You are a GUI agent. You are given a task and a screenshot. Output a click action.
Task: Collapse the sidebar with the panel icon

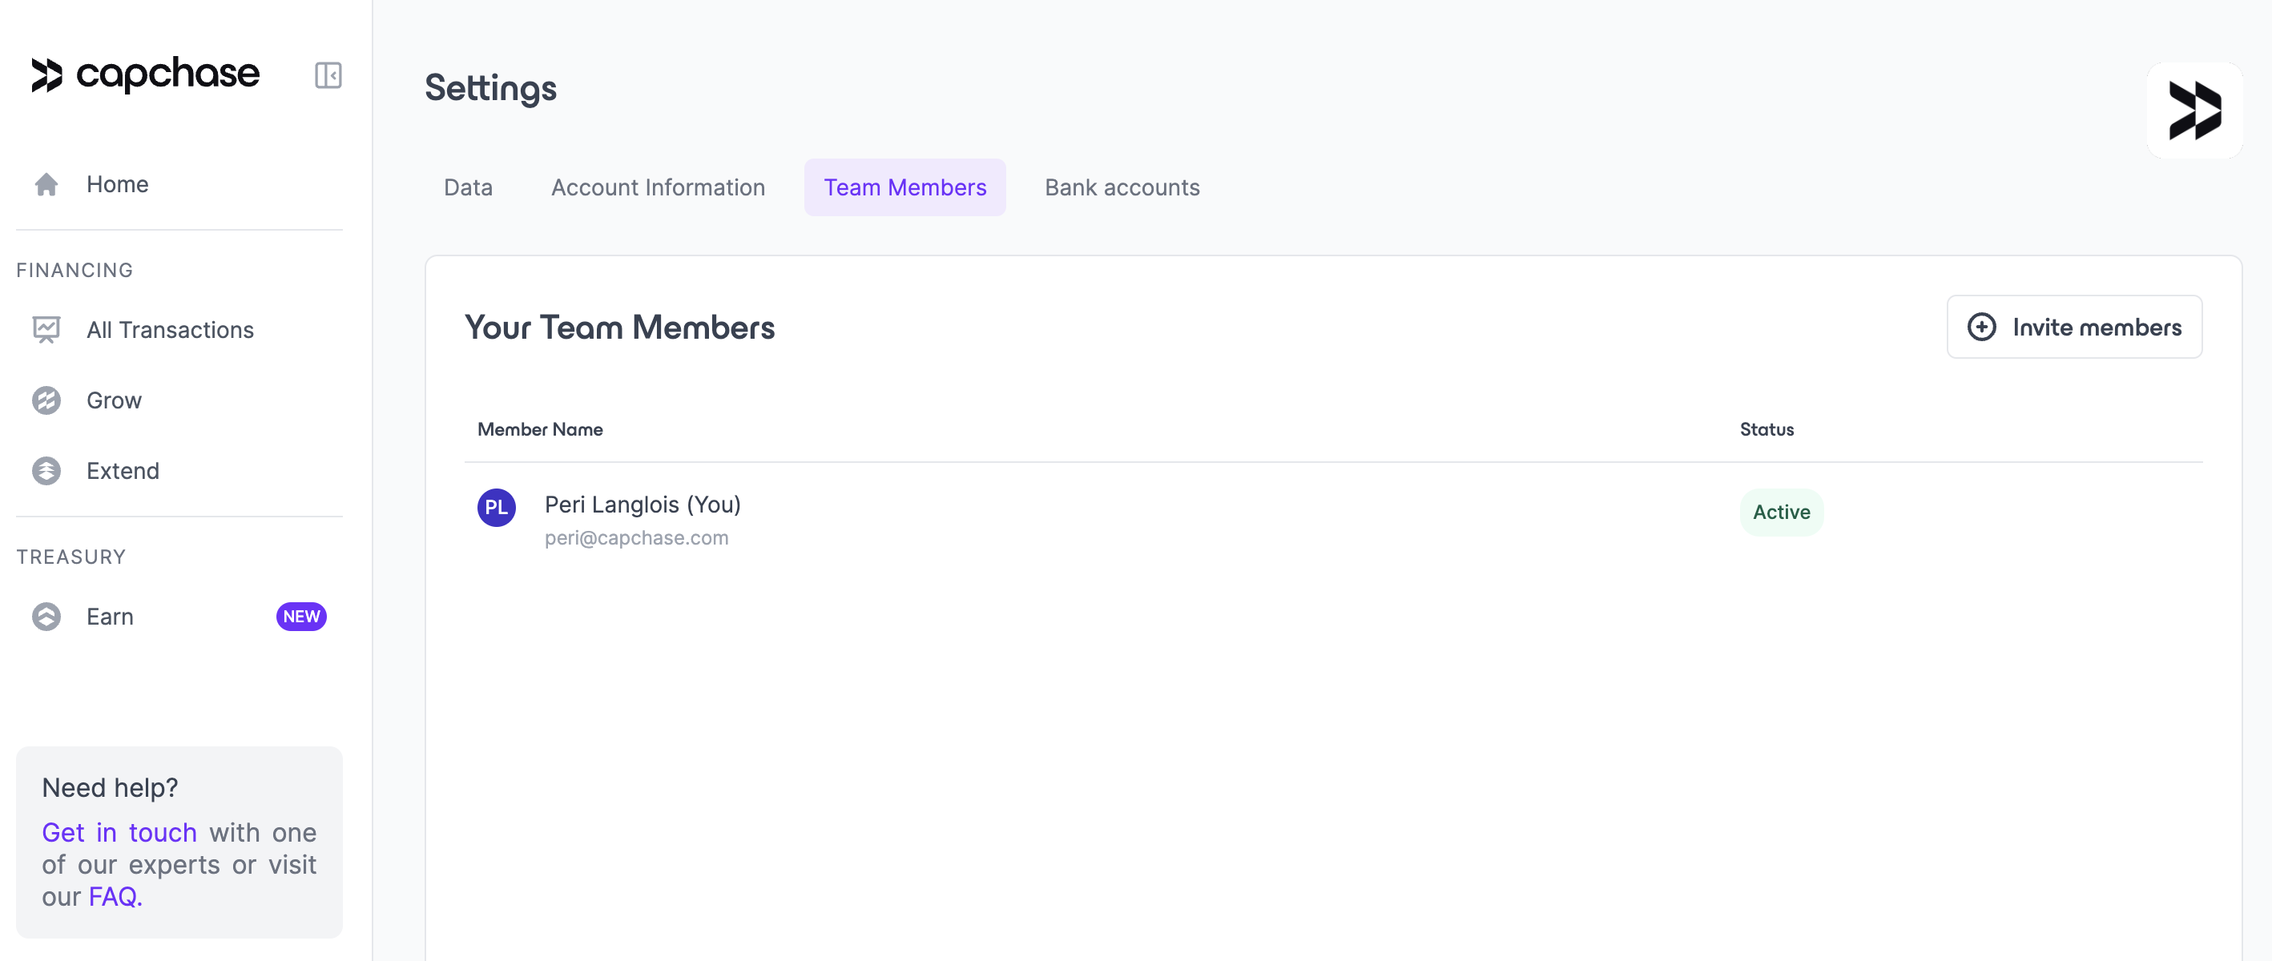328,75
